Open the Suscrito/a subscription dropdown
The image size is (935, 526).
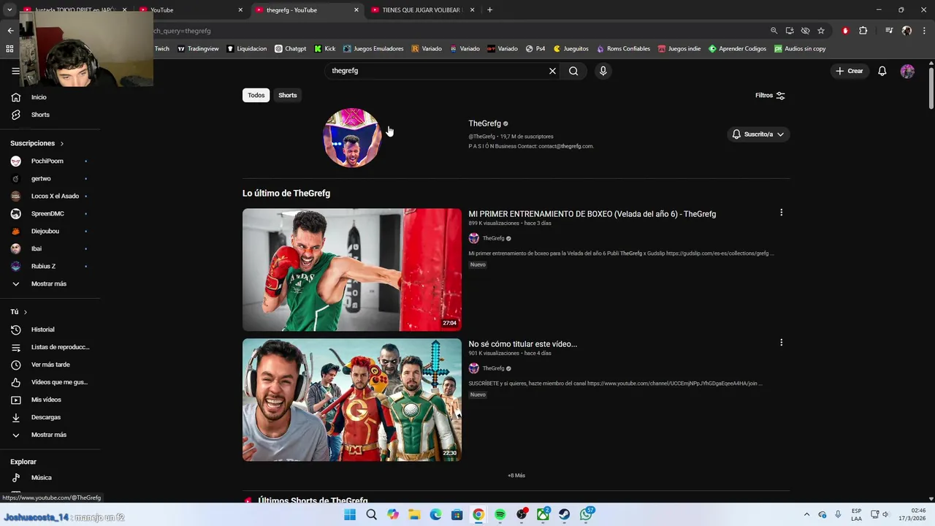point(758,134)
